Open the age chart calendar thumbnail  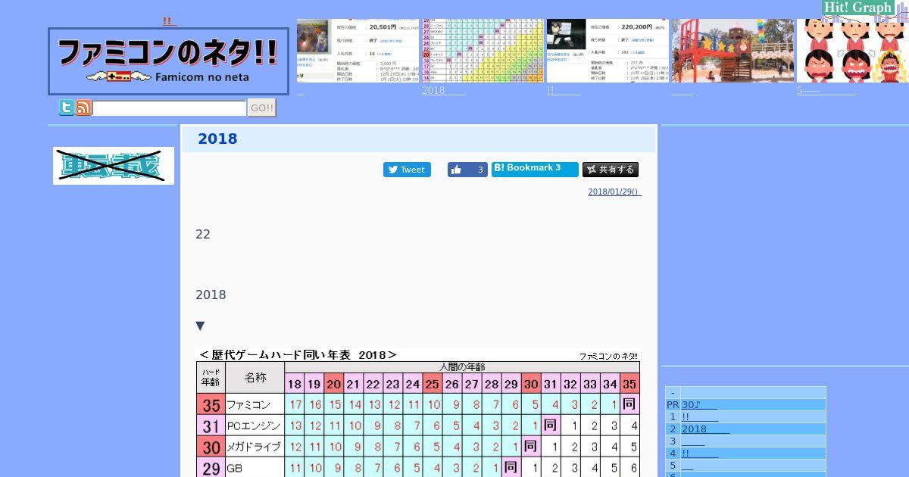(483, 51)
